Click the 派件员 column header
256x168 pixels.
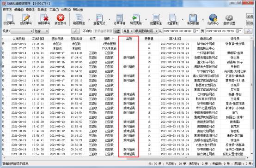(235, 39)
